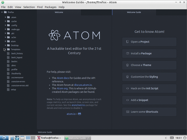The width and height of the screenshot is (187, 140).
Task: Switch to the Welcome tab
Action: tap(59, 12)
